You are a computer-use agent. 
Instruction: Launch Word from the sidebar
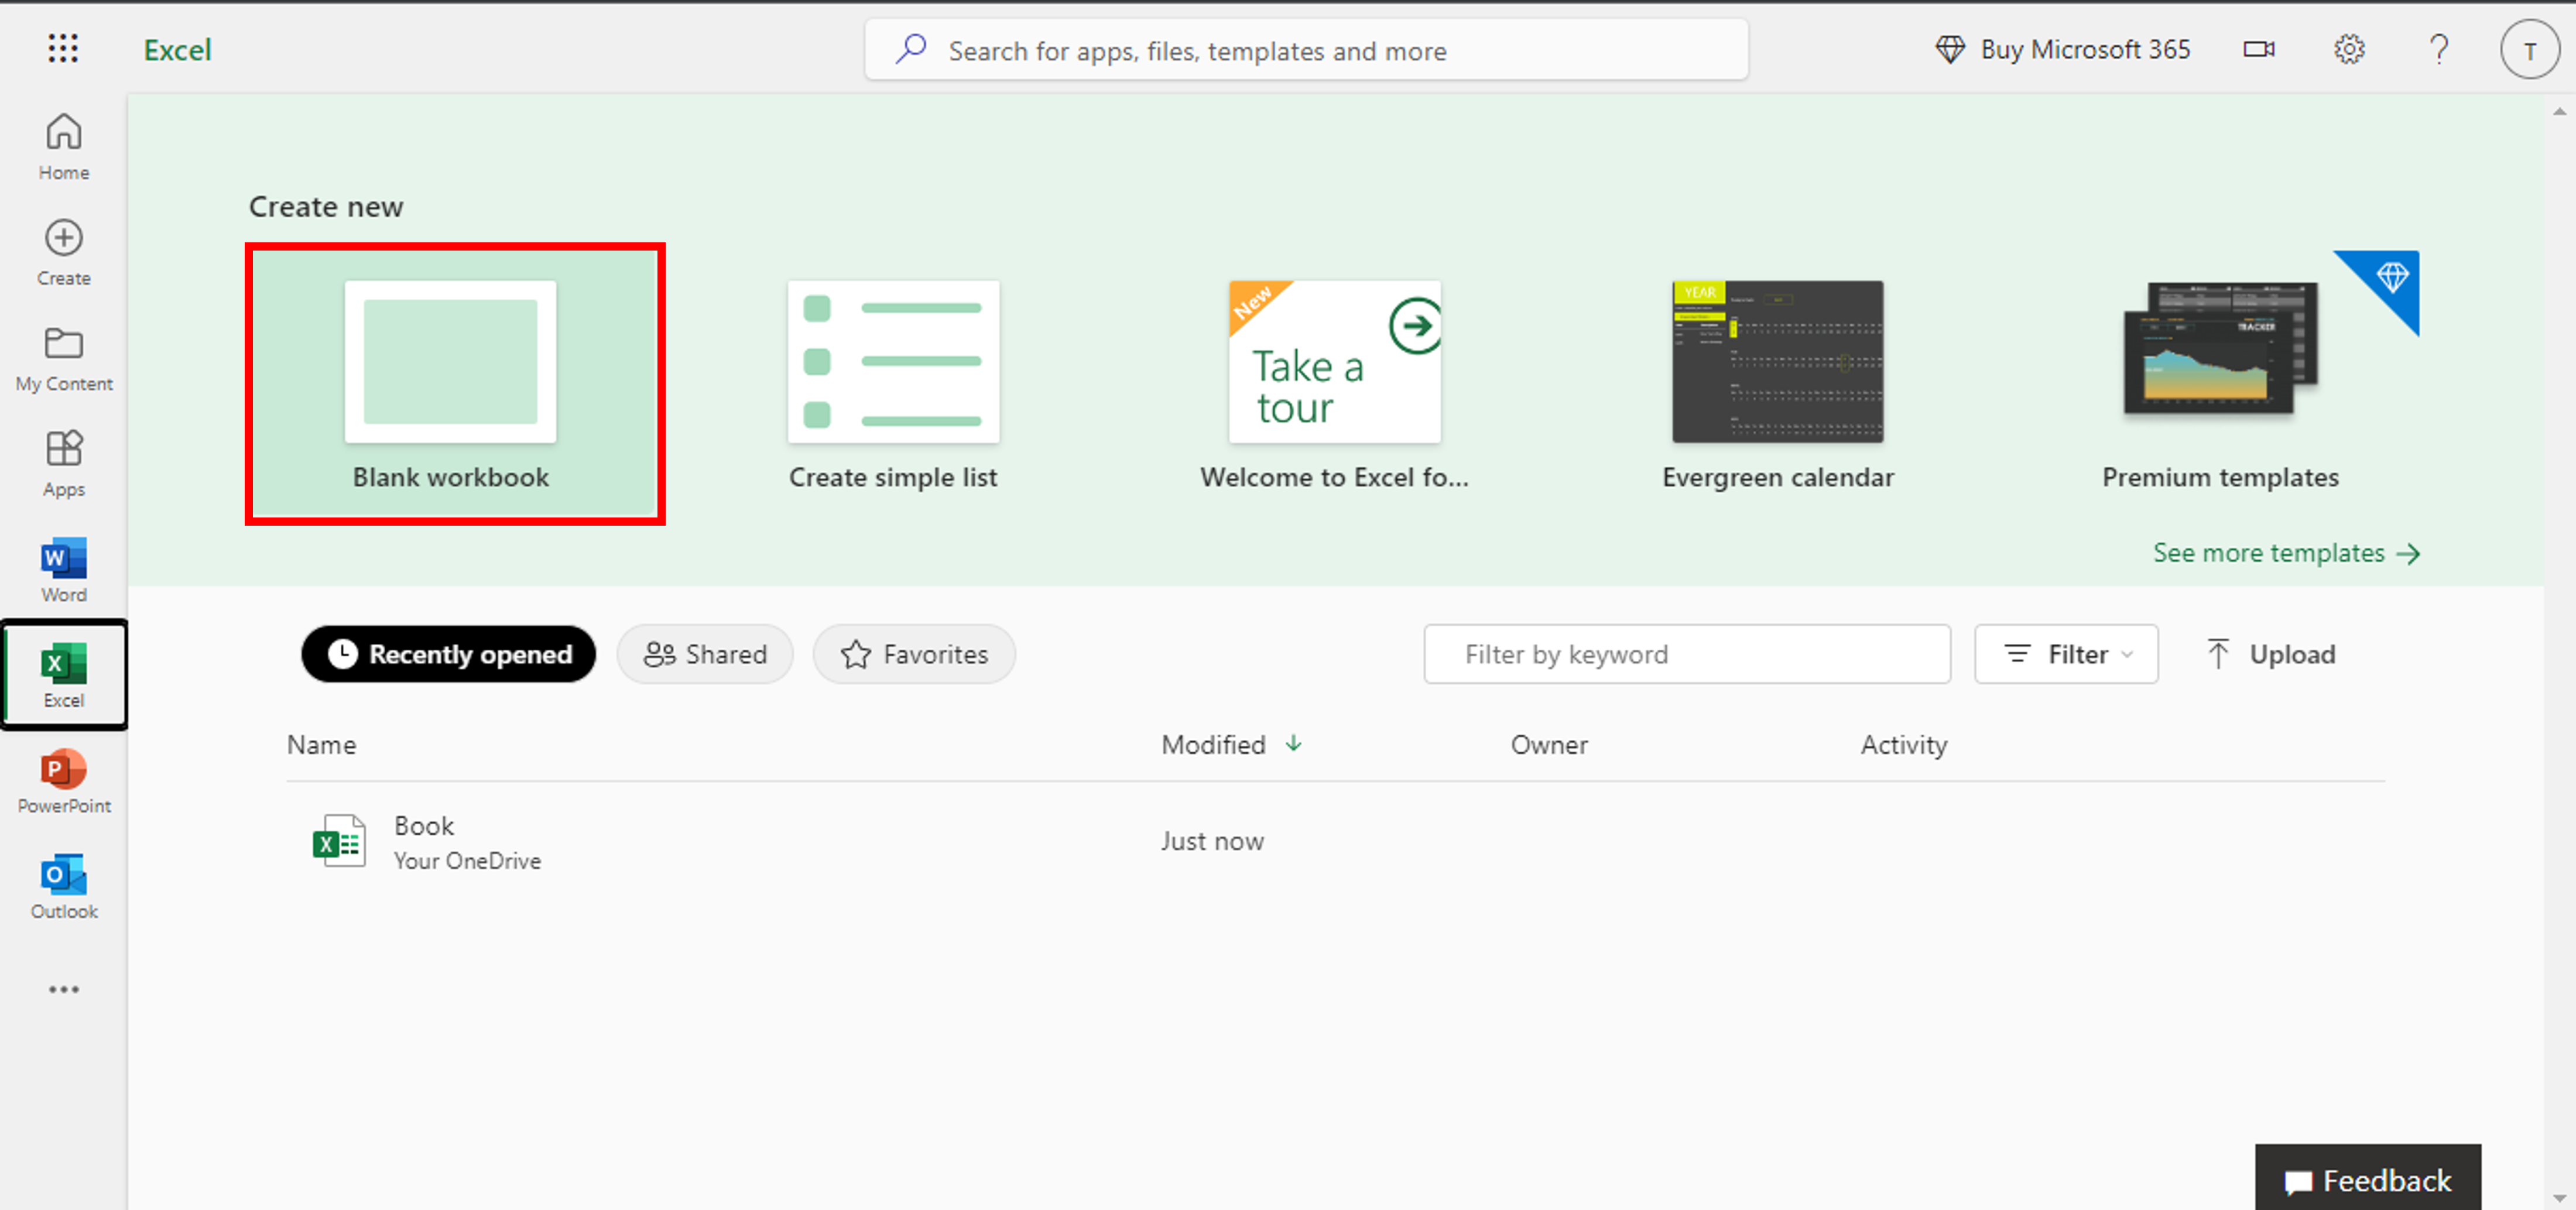64,569
